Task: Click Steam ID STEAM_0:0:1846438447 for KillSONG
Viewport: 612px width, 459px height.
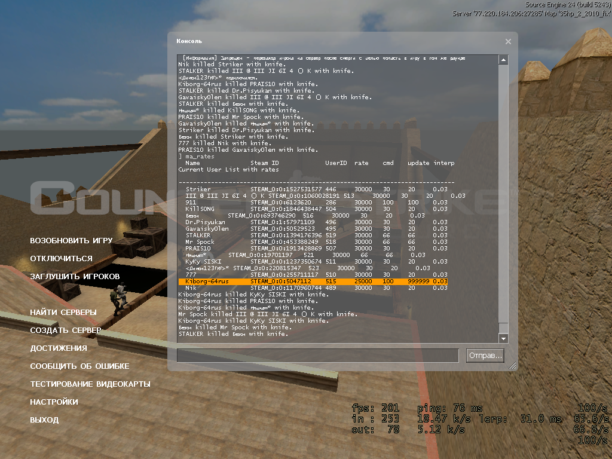Action: tap(286, 209)
